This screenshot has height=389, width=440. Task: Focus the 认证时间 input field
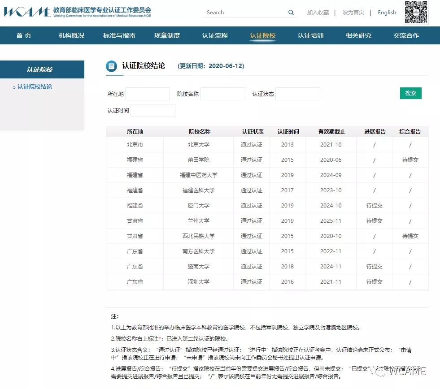[x=153, y=111]
